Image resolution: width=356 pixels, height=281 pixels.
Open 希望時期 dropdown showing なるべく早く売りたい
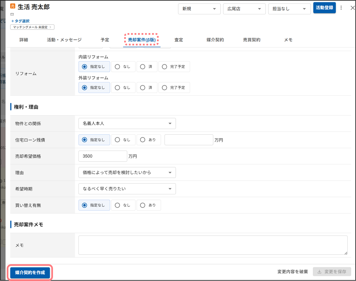tap(127, 189)
